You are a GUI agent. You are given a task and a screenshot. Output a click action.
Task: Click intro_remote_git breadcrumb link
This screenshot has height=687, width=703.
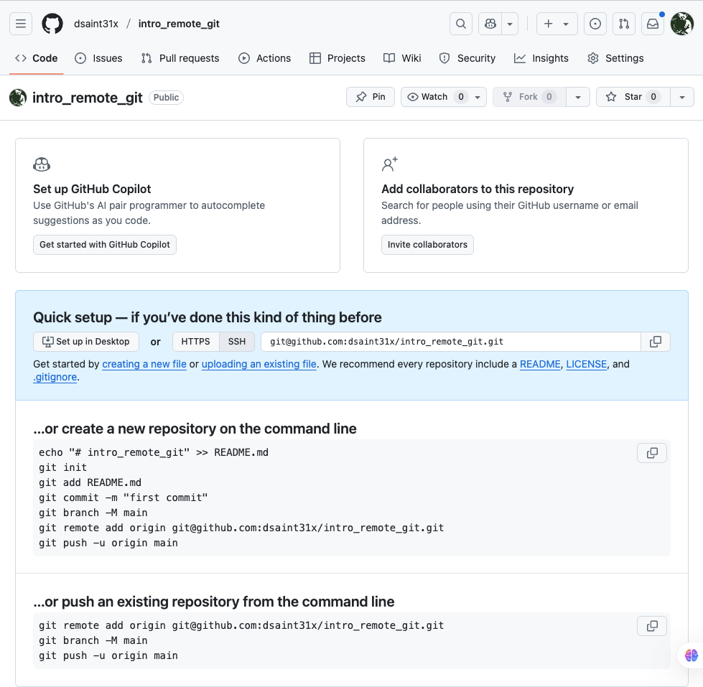[179, 24]
